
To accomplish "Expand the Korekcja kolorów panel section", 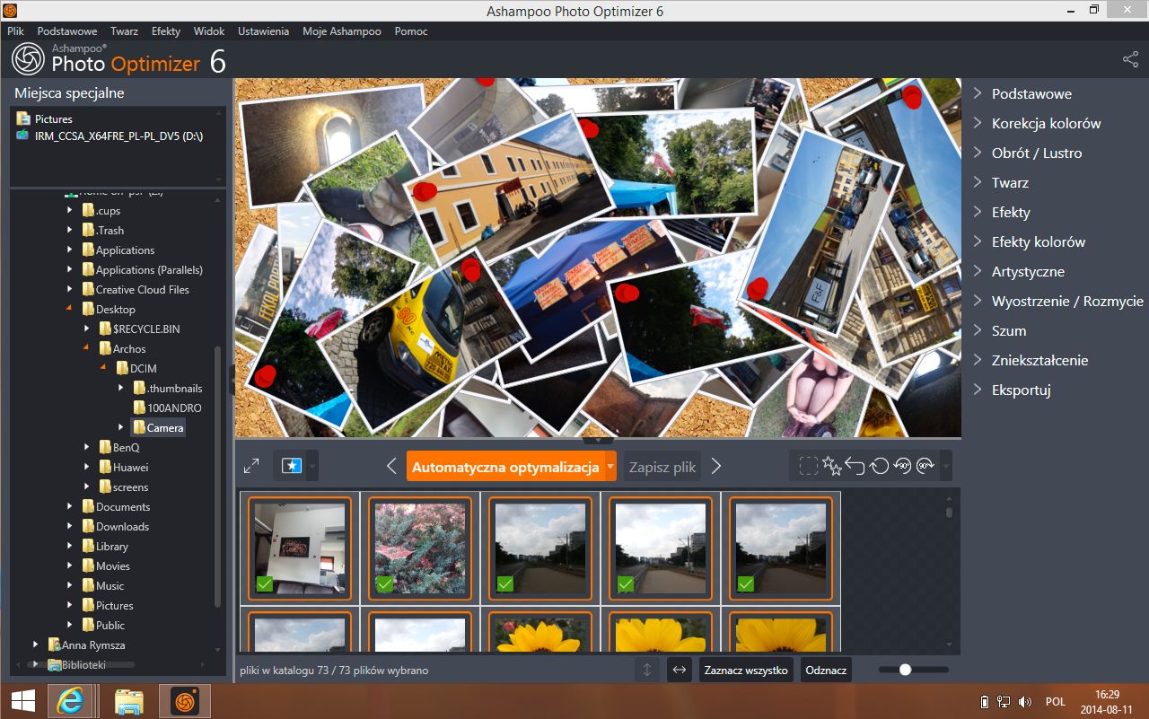I will [x=1047, y=123].
